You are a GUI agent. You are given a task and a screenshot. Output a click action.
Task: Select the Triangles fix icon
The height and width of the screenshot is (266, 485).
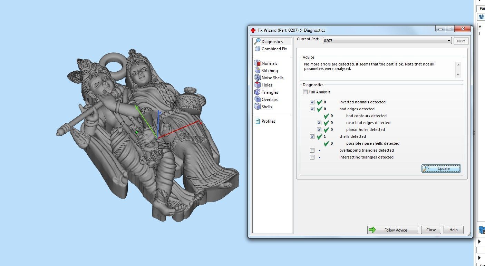click(257, 92)
